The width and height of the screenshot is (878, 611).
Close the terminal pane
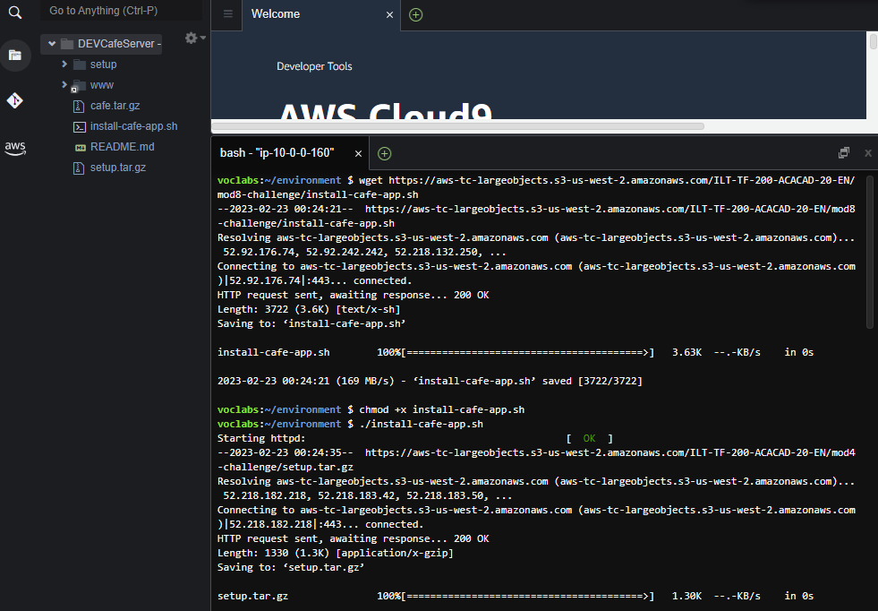tap(868, 152)
